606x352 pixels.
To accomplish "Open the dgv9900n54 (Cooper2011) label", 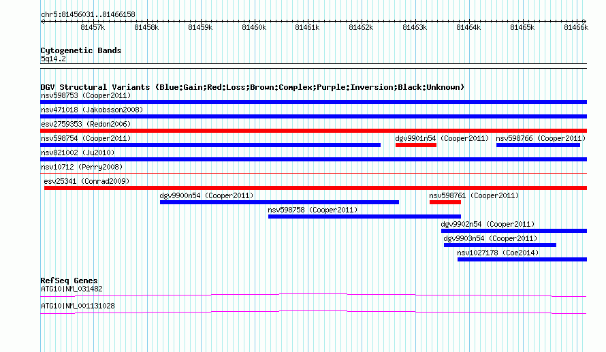I will click(207, 195).
